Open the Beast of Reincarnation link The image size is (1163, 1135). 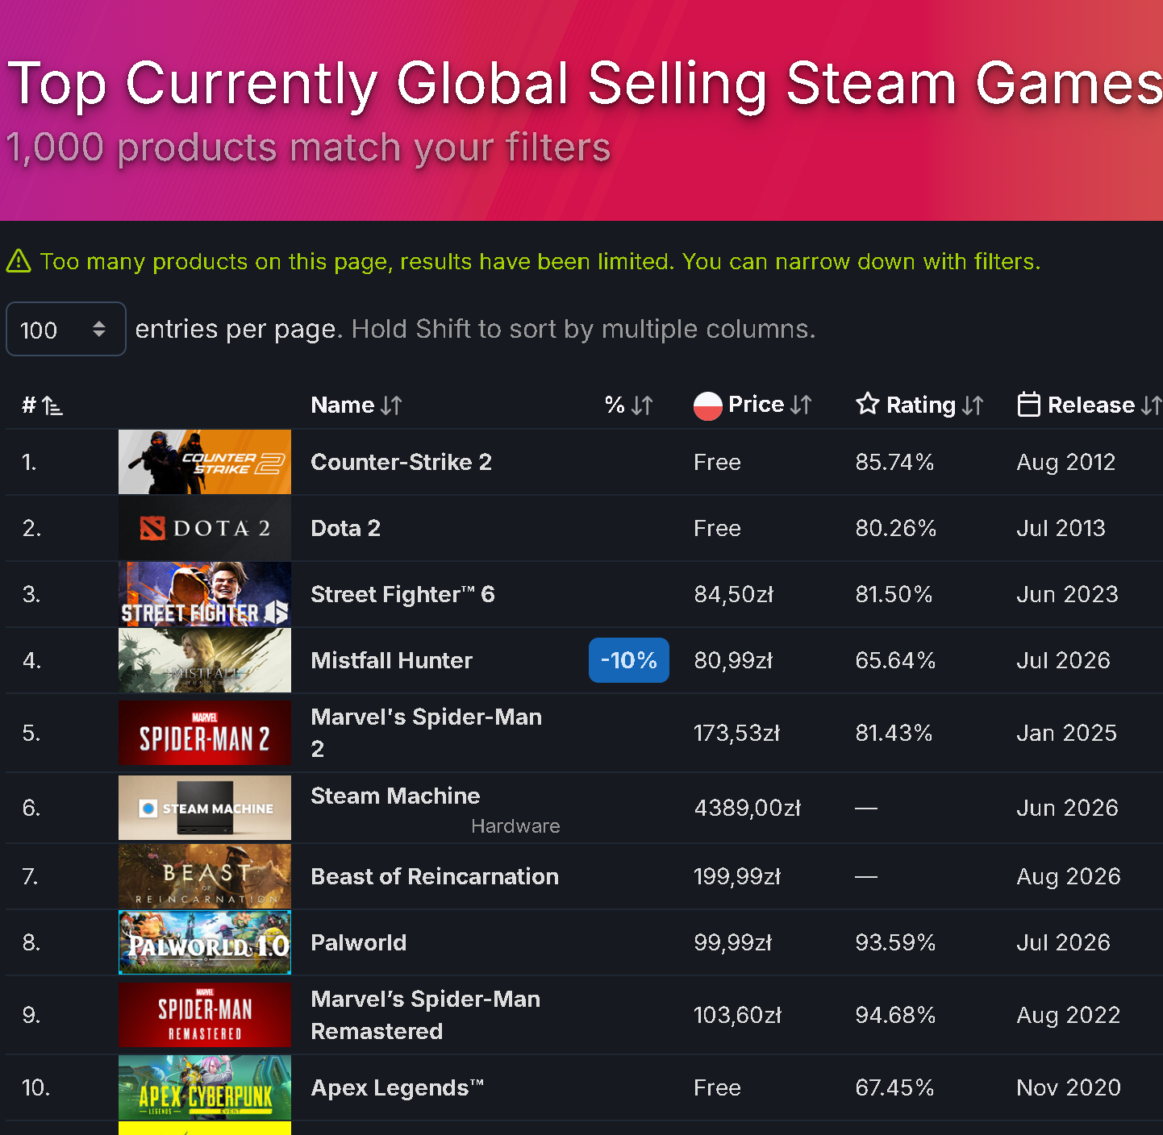coord(435,876)
